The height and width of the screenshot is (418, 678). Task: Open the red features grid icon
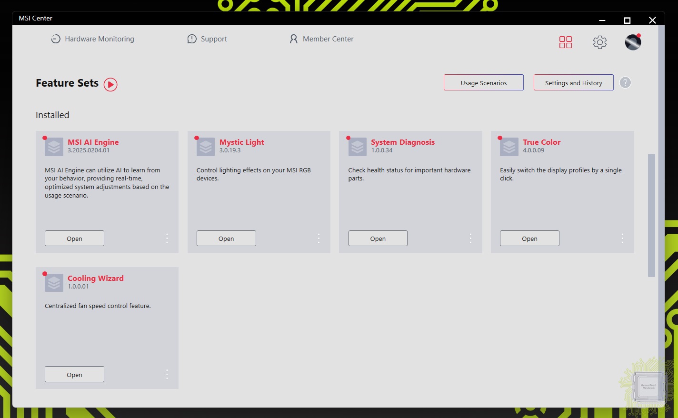tap(566, 42)
